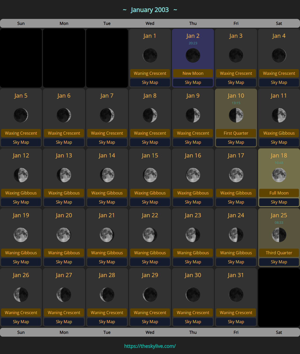The image size is (300, 354).
Task: Click the moon image for Jan 22
Action: [x=150, y=235]
